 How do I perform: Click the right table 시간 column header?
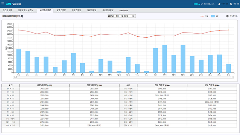(128, 85)
